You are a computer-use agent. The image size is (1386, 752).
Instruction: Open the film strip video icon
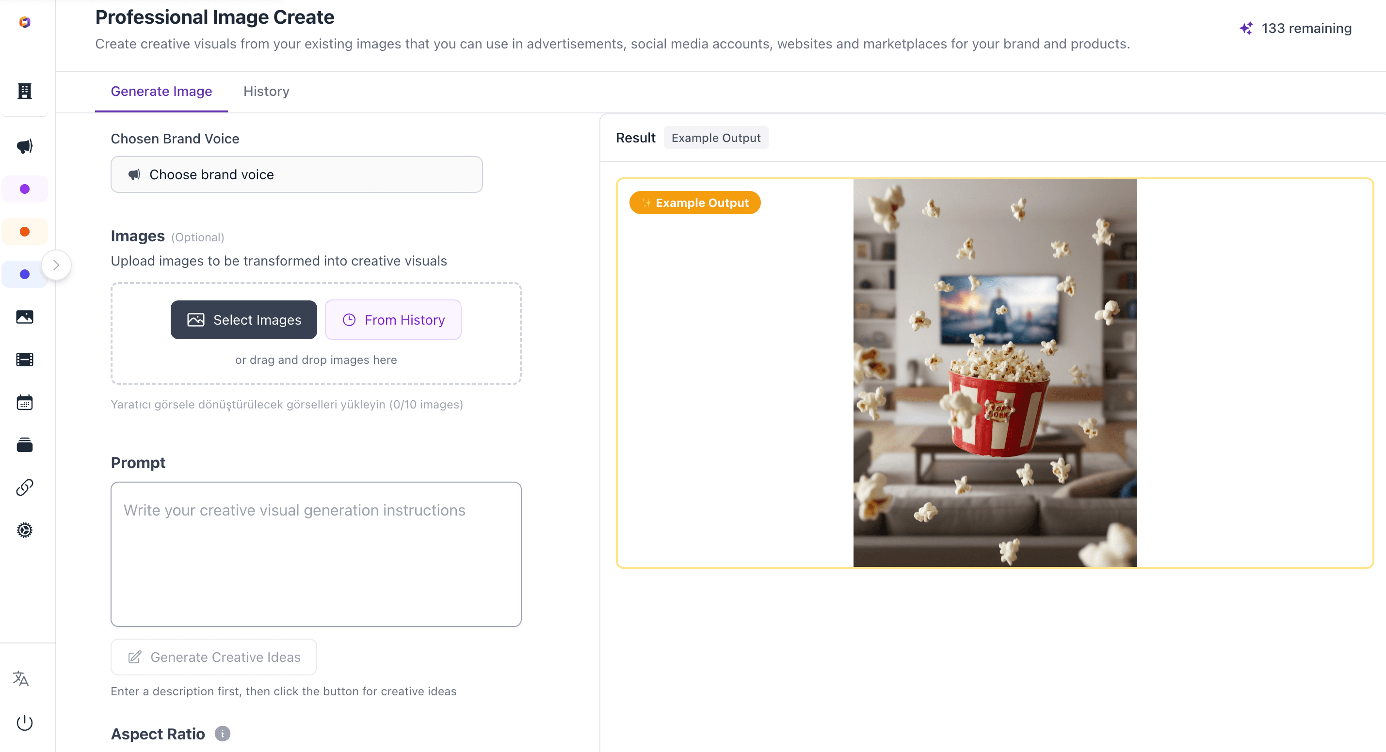pyautogui.click(x=25, y=360)
